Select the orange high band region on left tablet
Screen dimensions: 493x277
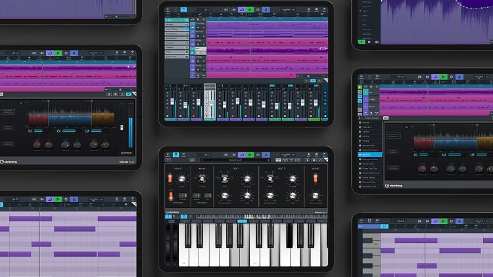click(103, 119)
